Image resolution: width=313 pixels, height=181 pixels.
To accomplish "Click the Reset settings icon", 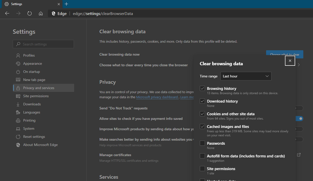I will point(18,137).
